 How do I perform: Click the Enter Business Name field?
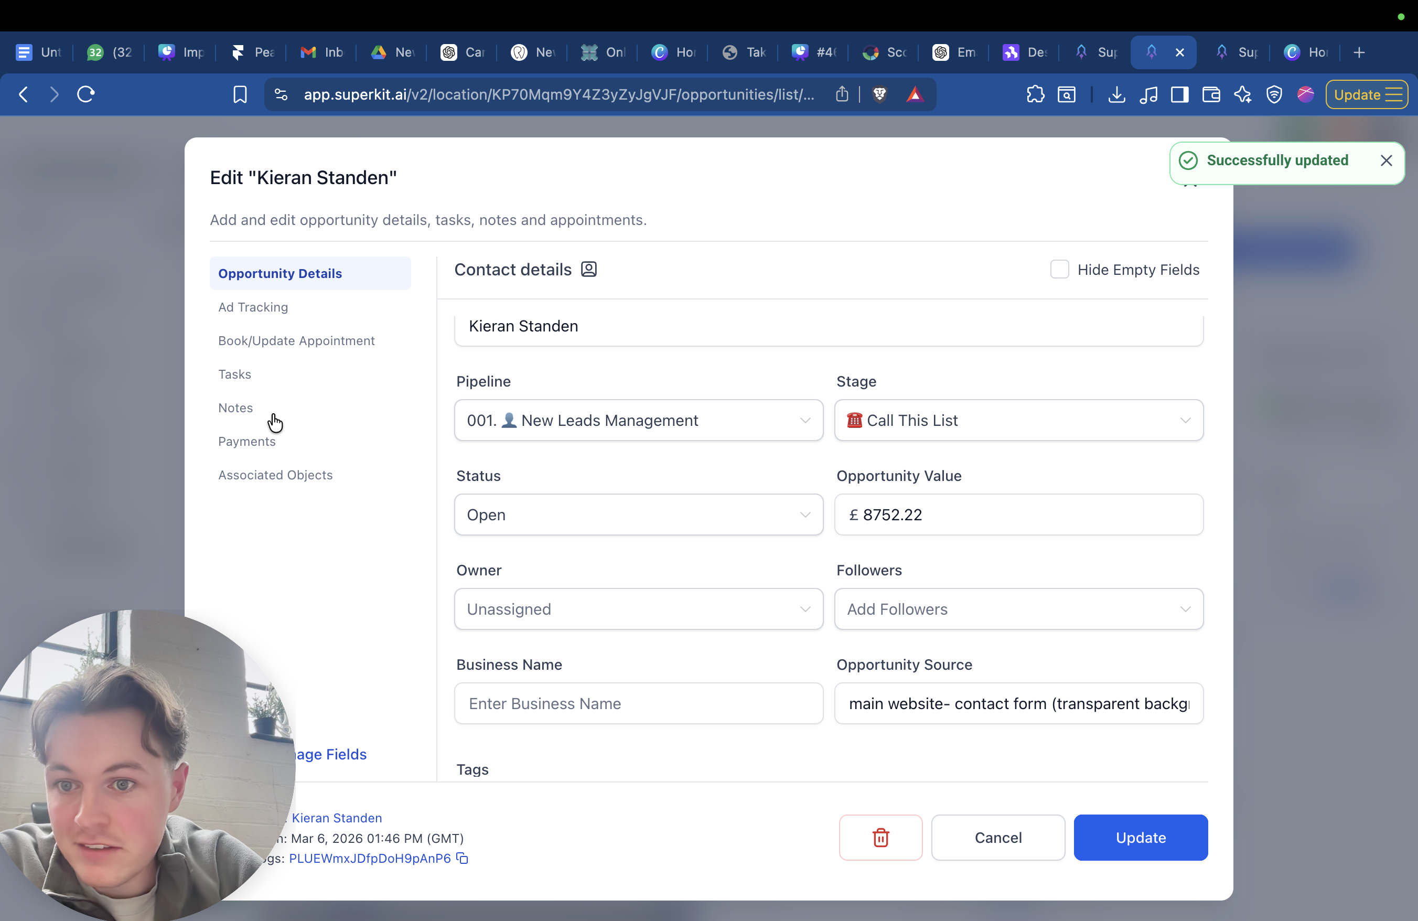point(638,703)
